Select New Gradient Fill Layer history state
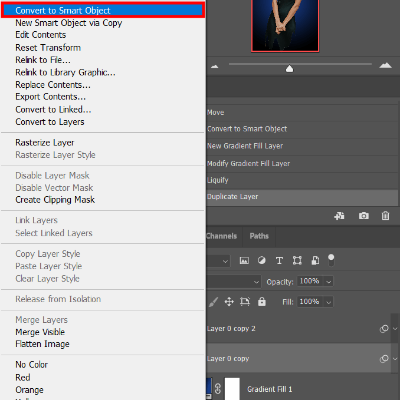400x400 pixels. (x=303, y=146)
